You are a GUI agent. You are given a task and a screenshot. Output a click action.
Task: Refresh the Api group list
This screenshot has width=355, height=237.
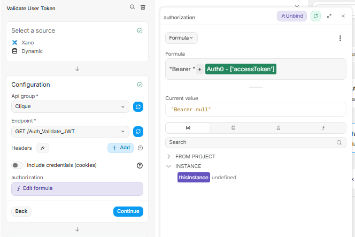tap(138, 106)
